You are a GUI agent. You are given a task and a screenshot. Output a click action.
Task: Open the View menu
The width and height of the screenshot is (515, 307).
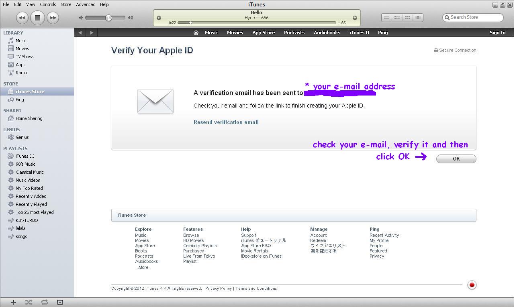point(31,4)
